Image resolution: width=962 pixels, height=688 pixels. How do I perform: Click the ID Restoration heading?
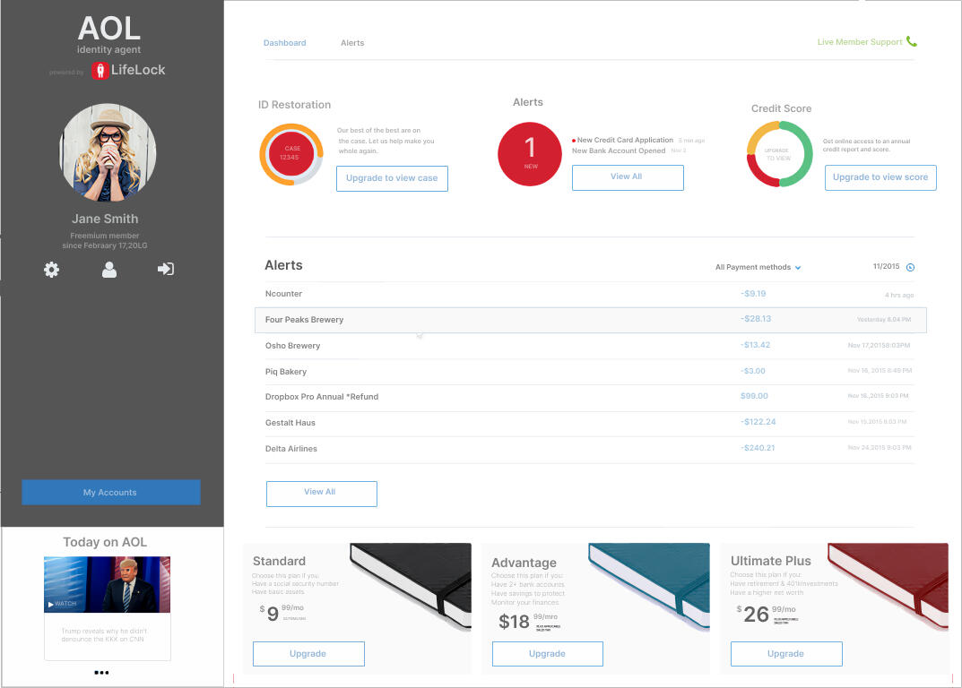294,105
